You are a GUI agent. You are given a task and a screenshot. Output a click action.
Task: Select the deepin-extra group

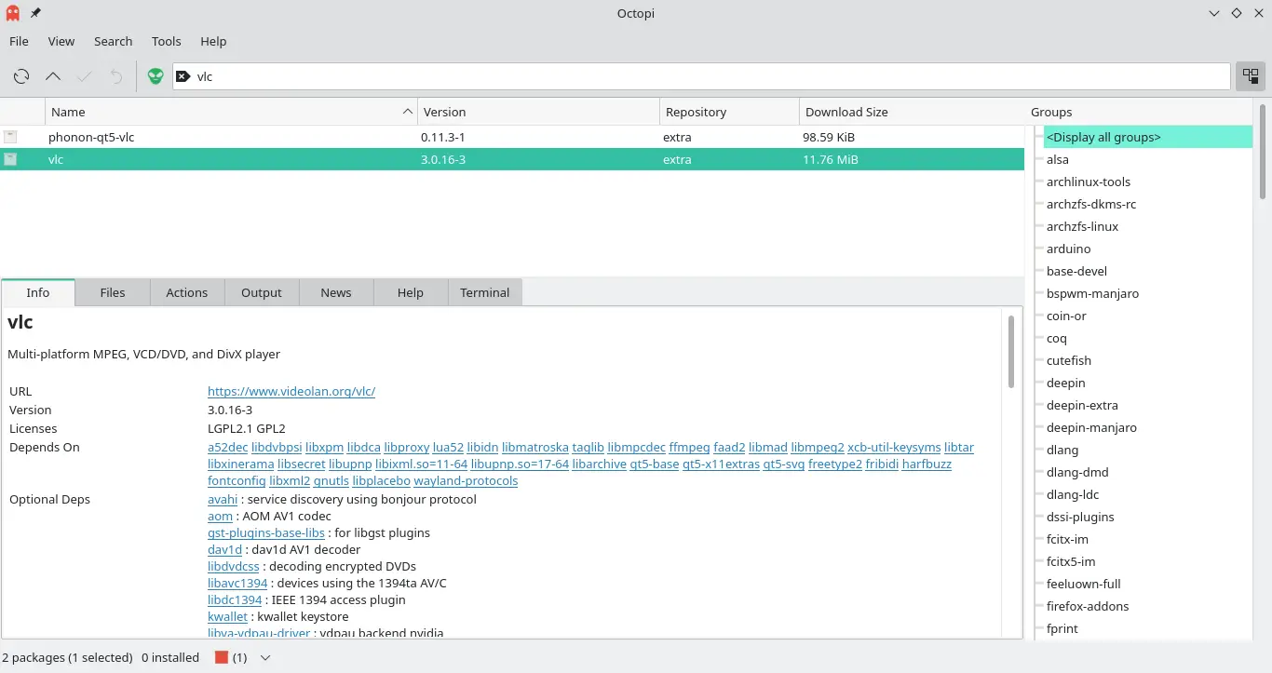[1083, 405]
